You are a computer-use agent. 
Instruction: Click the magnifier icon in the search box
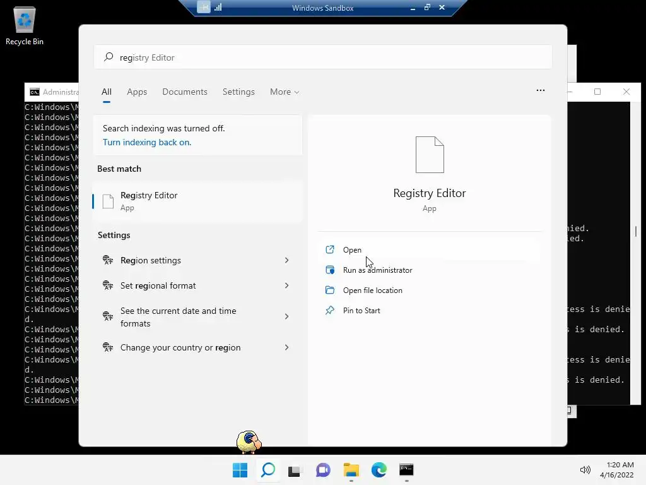(x=109, y=57)
